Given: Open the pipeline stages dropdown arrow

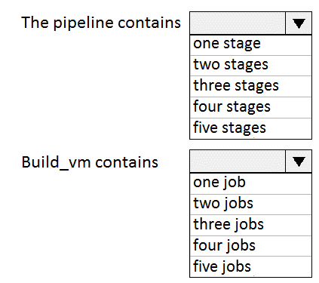Looking at the screenshot, I should [x=299, y=23].
